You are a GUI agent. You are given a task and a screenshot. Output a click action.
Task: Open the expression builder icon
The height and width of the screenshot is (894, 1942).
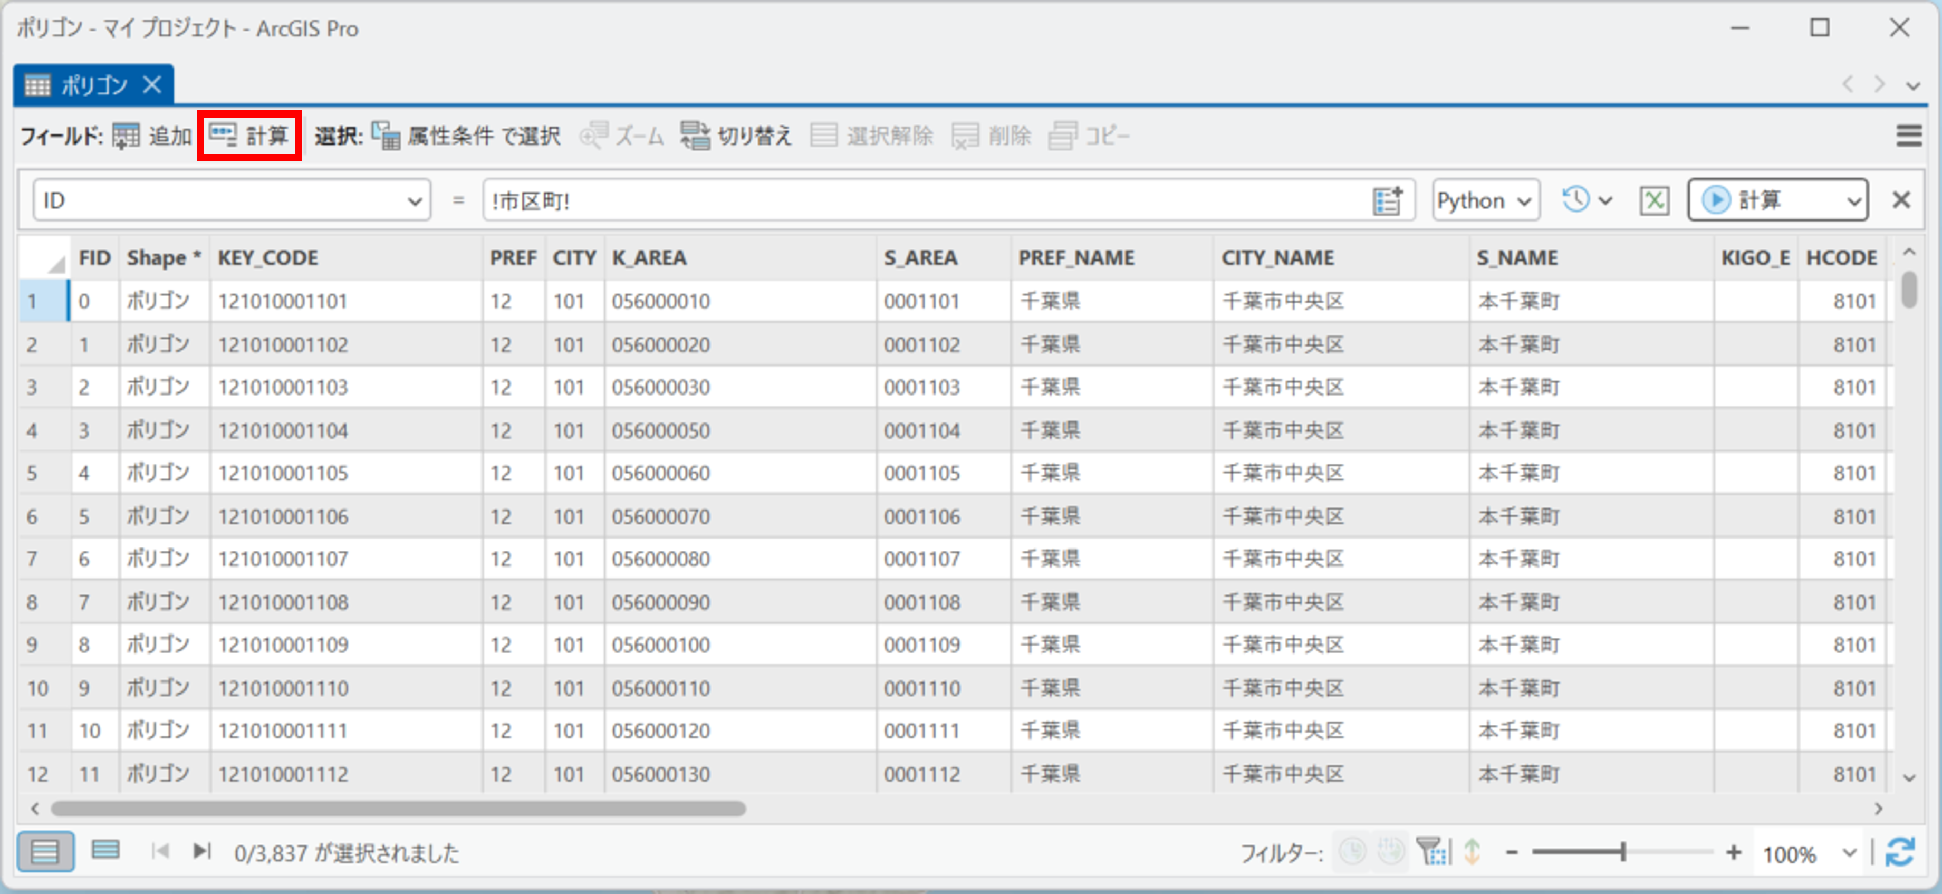(x=1387, y=200)
